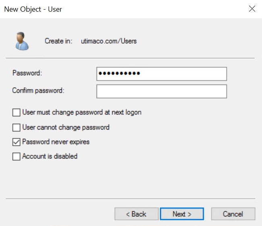
Task: Click the New Object - User title text
Action: pos(33,9)
